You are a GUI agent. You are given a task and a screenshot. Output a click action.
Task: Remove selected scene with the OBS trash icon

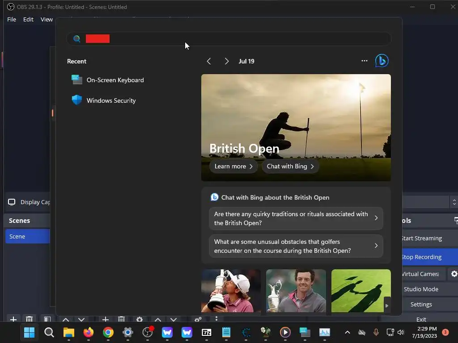29,319
